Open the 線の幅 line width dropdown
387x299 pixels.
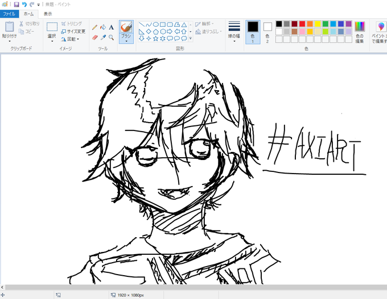[x=234, y=31]
